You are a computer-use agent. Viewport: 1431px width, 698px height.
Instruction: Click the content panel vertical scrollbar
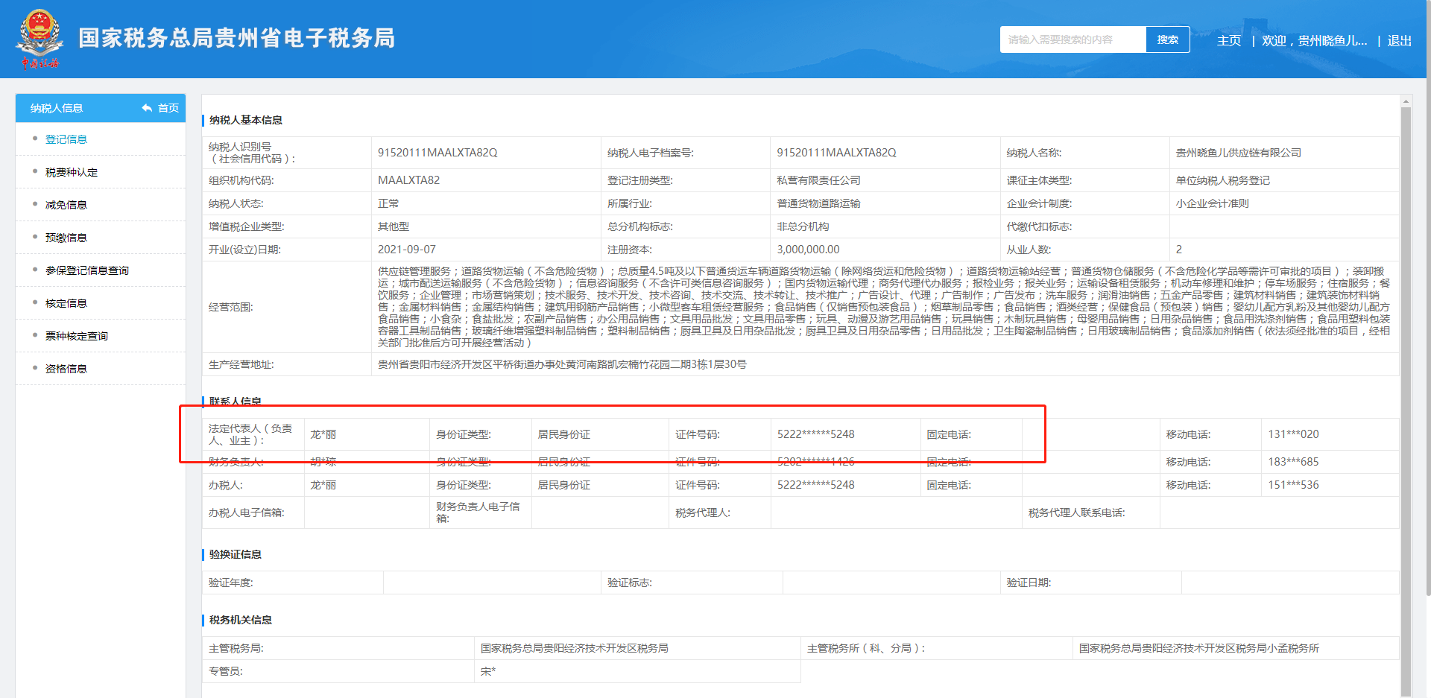1406,372
